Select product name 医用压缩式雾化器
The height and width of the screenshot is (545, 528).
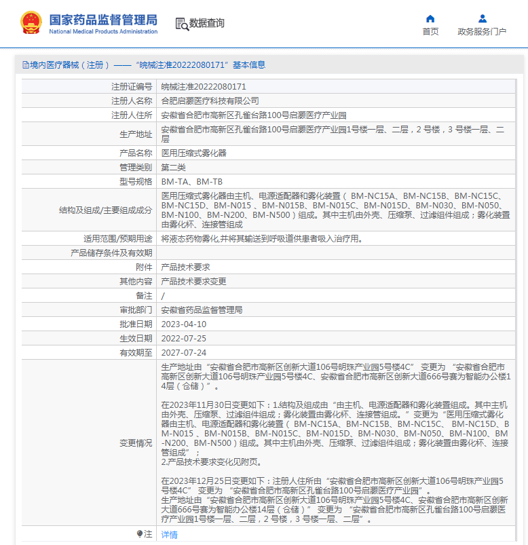193,153
